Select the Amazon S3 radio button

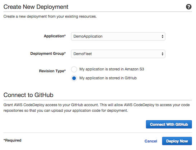point(74,69)
